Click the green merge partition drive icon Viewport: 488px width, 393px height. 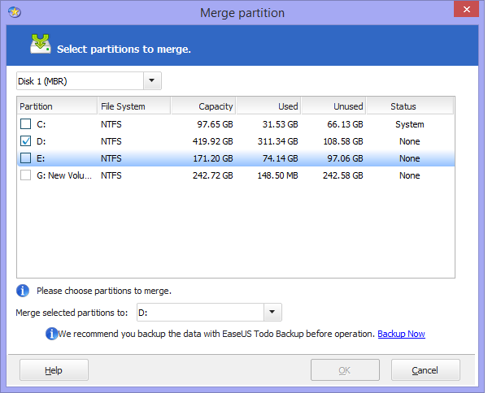tap(41, 44)
